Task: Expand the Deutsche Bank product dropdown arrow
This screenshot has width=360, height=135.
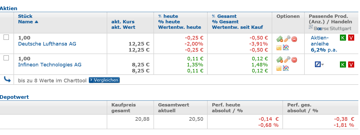Action: click(x=323, y=65)
